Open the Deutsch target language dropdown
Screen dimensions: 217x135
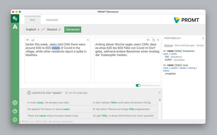[x=54, y=29]
